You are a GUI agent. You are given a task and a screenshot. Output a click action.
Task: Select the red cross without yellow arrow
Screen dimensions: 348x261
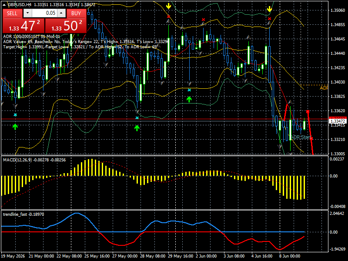(x=203, y=20)
